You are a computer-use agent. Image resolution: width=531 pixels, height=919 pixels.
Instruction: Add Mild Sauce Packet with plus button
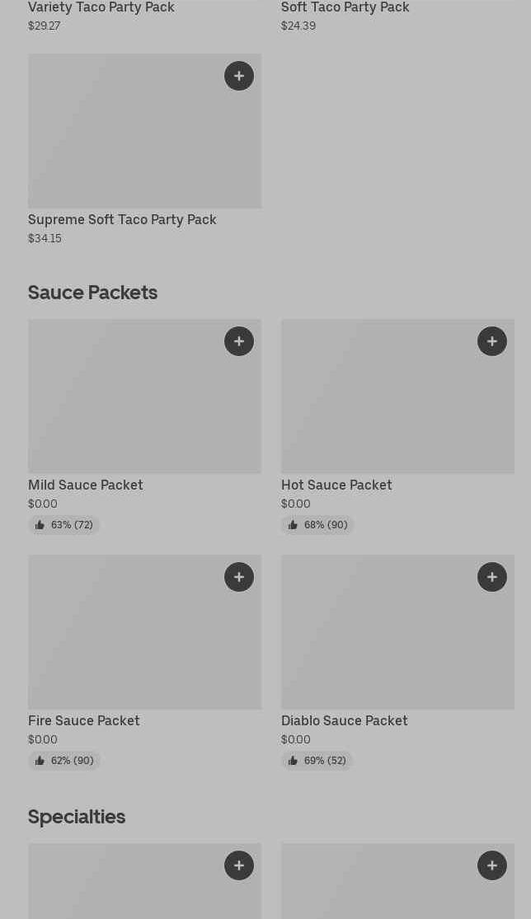point(239,341)
